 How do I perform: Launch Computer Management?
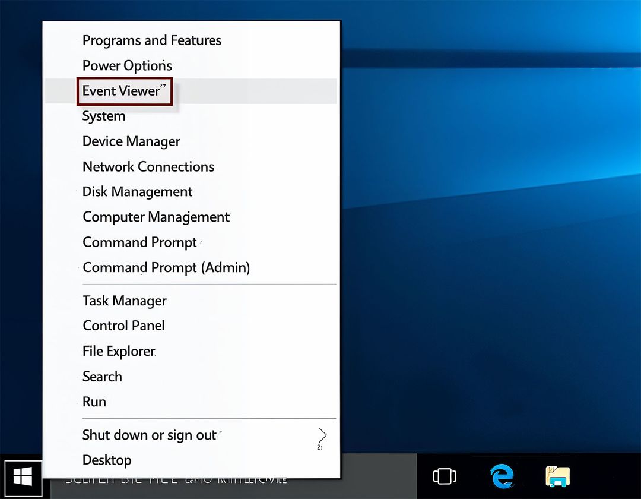(x=156, y=217)
